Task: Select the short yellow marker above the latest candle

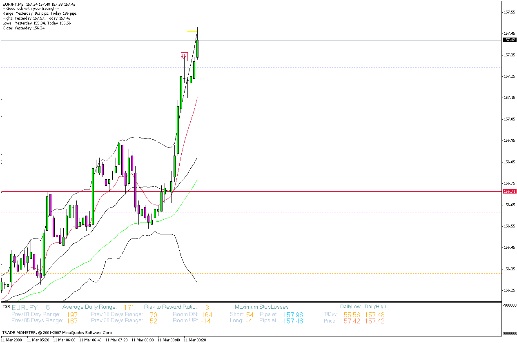Action: 192,31
